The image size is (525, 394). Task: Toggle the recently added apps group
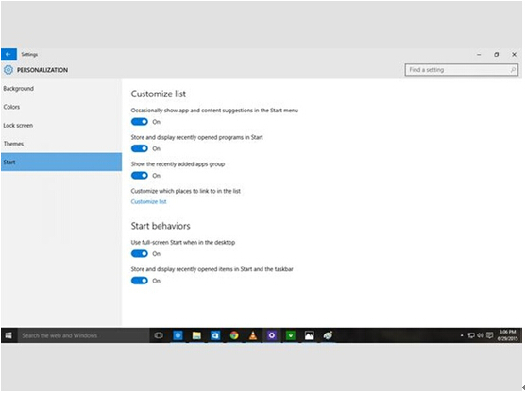(x=140, y=175)
